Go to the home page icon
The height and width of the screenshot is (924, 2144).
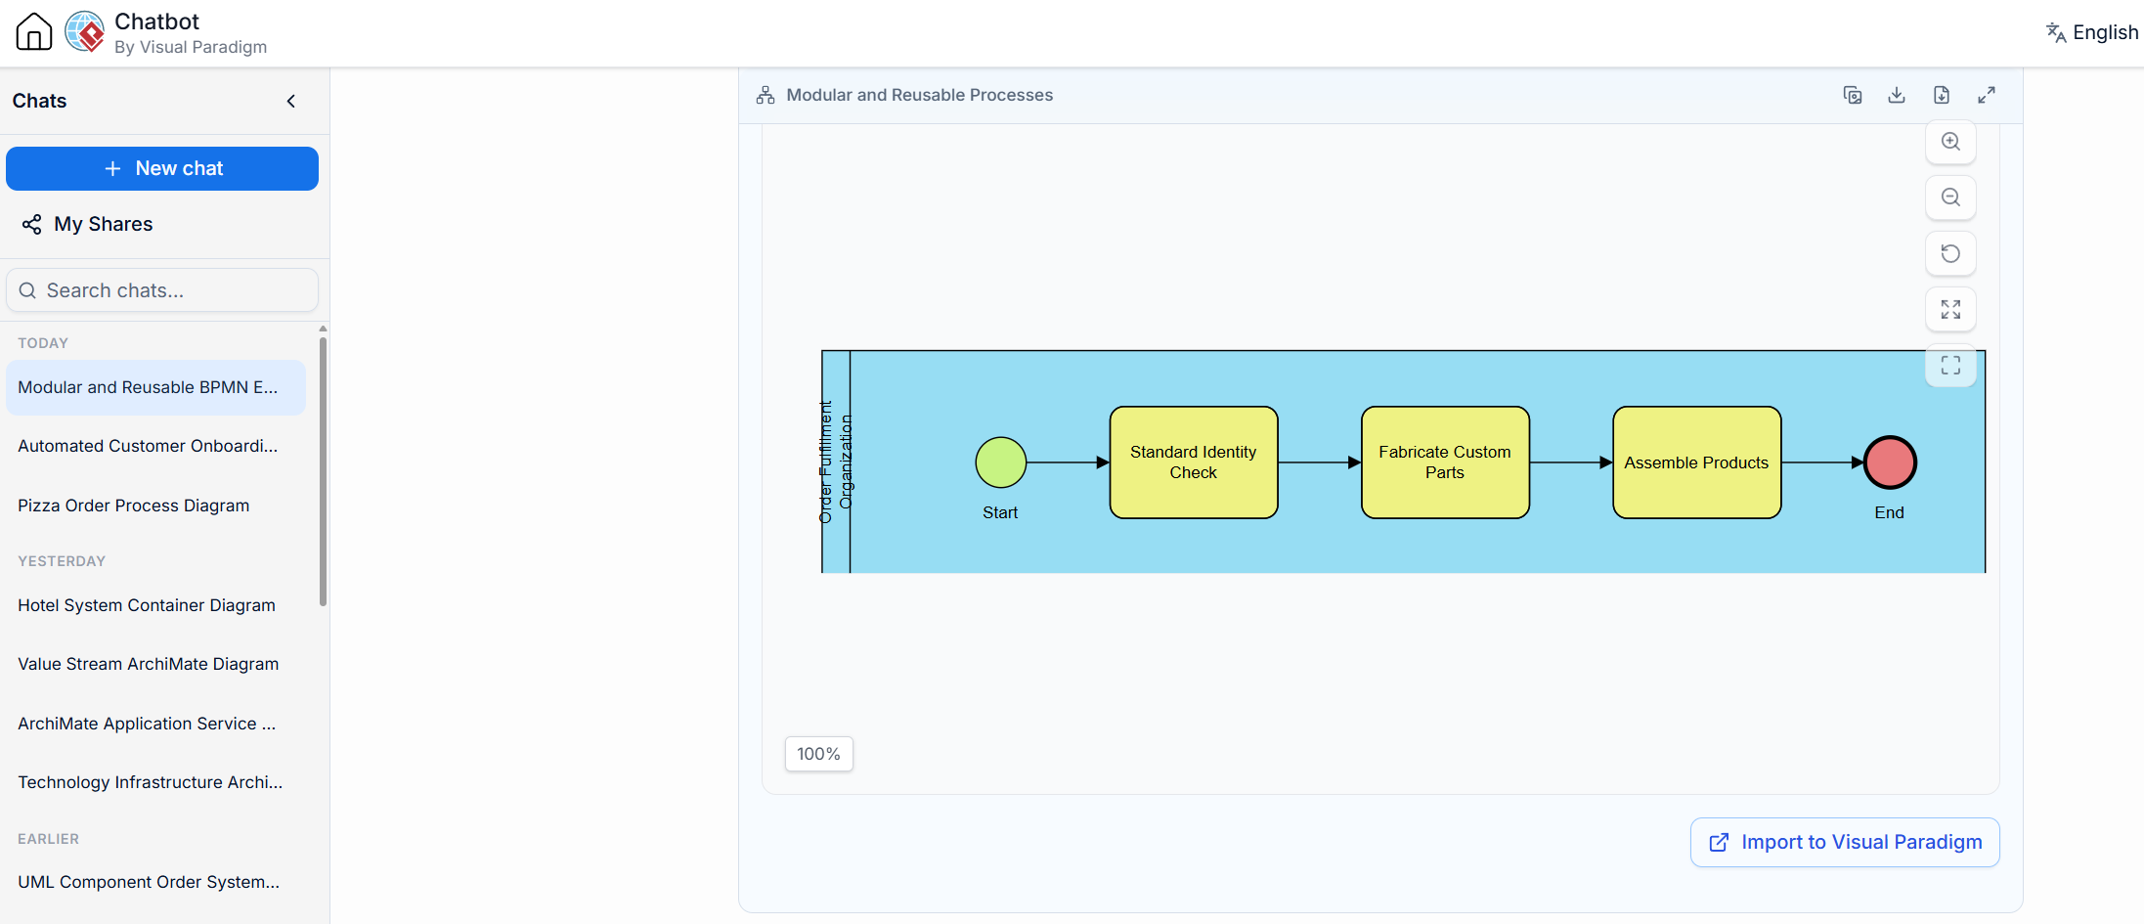[34, 31]
